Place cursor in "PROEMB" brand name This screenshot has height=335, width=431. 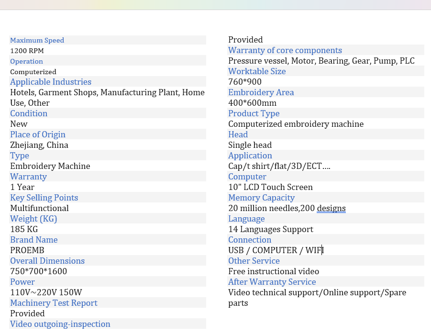coord(27,250)
